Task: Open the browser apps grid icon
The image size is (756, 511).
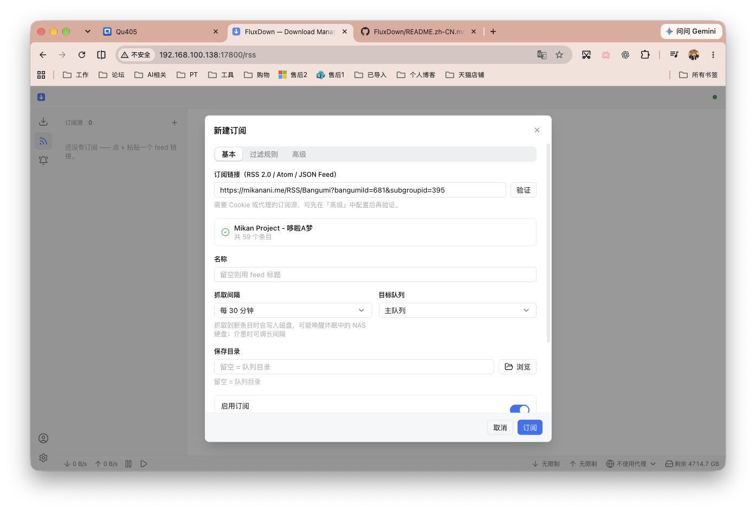Action: point(41,75)
